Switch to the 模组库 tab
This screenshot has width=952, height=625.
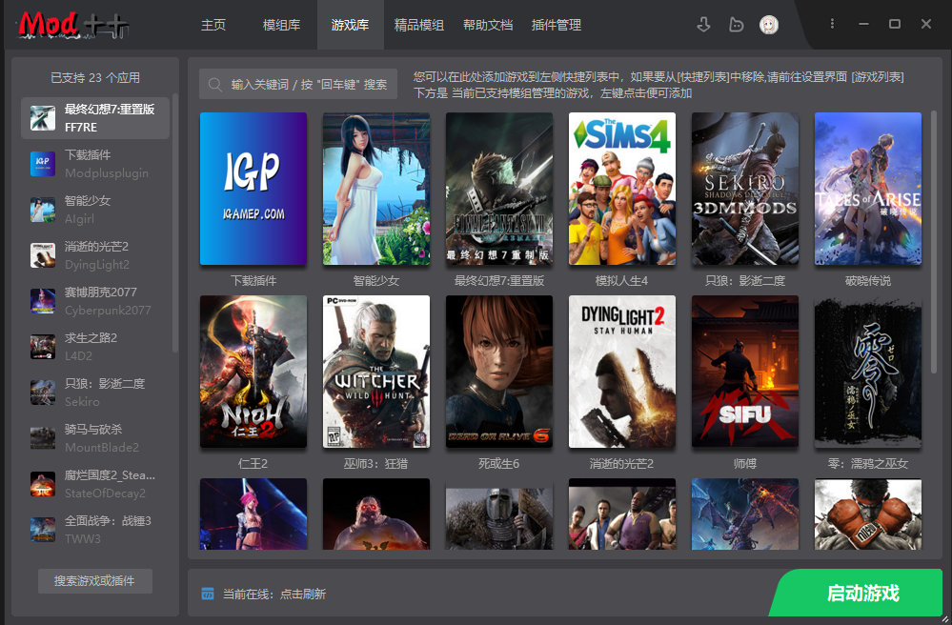[x=281, y=26]
